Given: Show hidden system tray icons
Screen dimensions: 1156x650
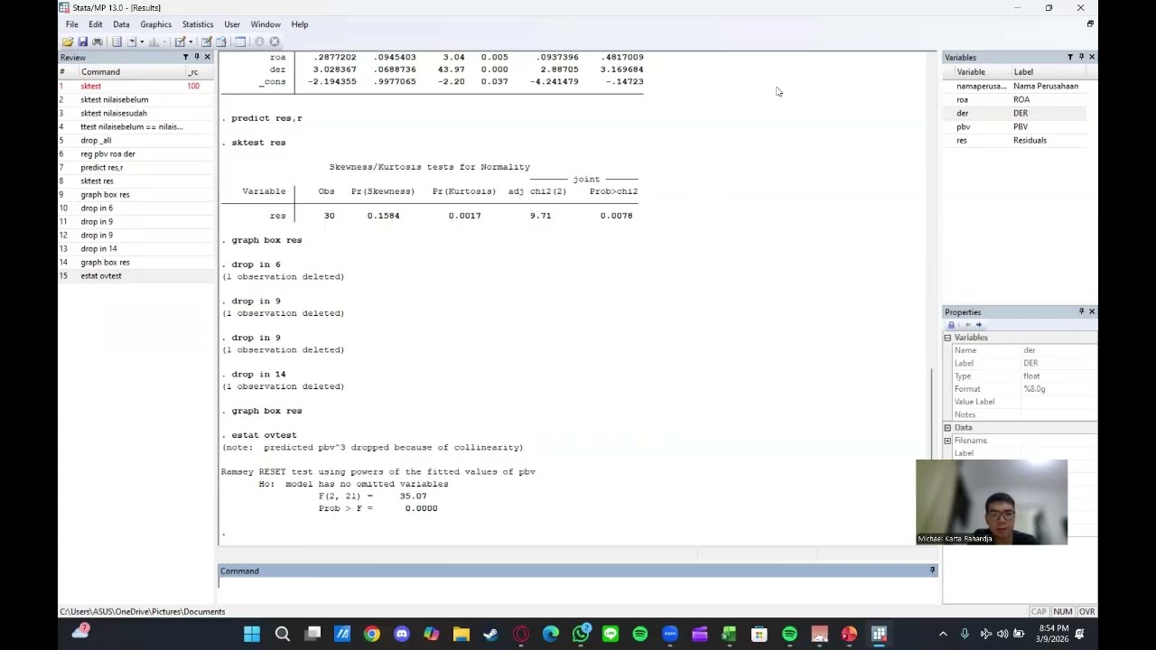Looking at the screenshot, I should (943, 634).
